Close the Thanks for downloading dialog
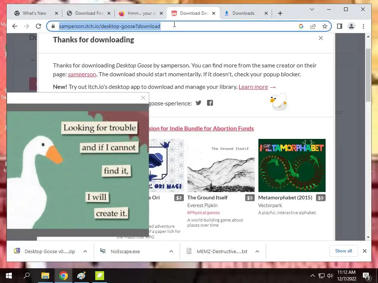 pyautogui.click(x=321, y=38)
